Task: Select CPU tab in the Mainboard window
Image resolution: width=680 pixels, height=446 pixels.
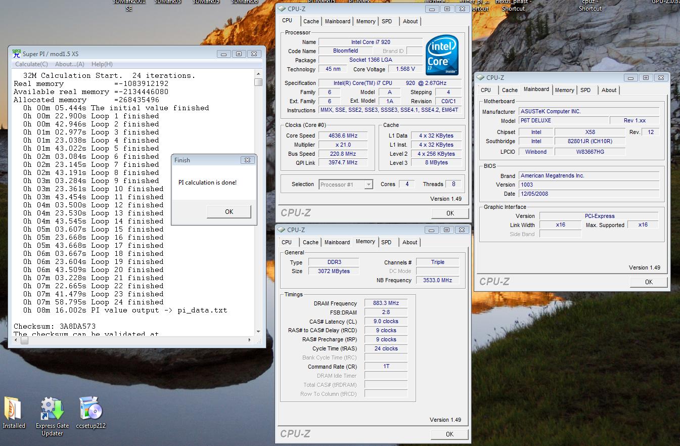Action: (x=486, y=90)
